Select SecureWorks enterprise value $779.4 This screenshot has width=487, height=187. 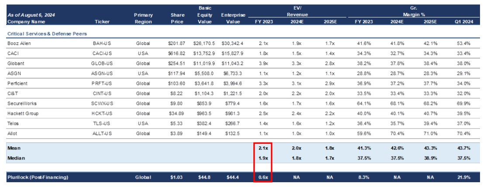click(x=232, y=104)
